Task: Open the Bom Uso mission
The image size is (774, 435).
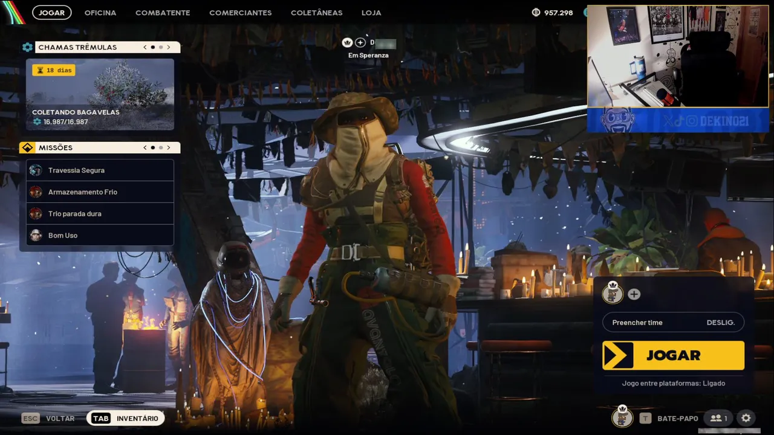Action: [x=100, y=236]
